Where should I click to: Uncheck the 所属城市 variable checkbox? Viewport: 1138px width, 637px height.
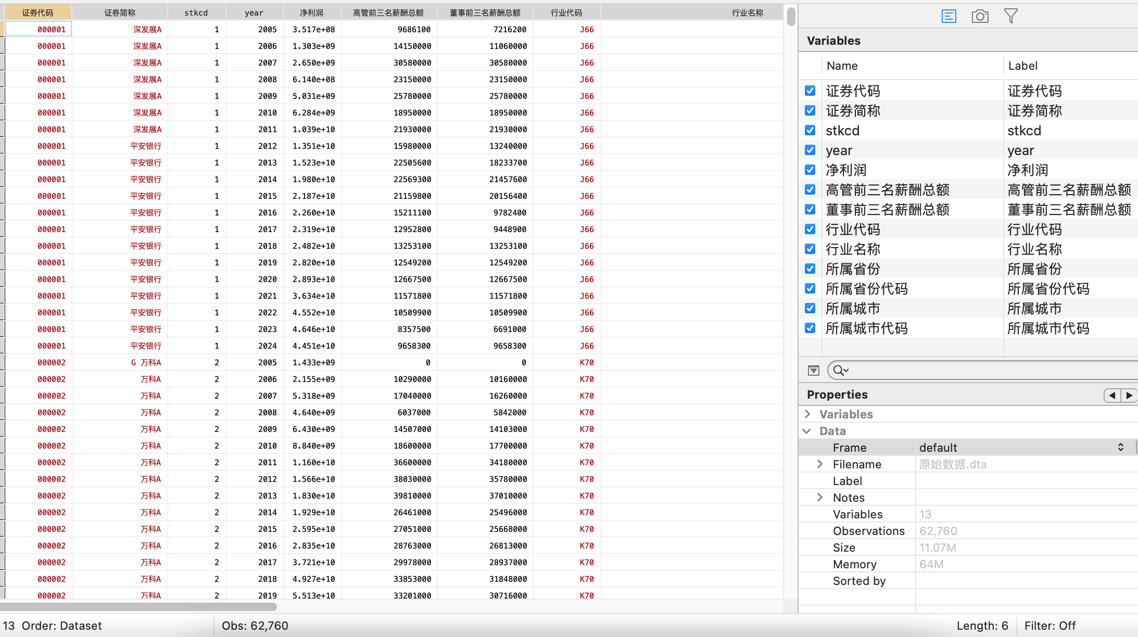tap(810, 309)
